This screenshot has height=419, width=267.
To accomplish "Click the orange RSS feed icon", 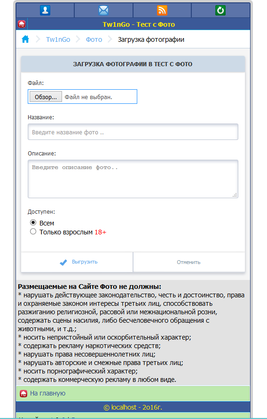I will tap(162, 10).
